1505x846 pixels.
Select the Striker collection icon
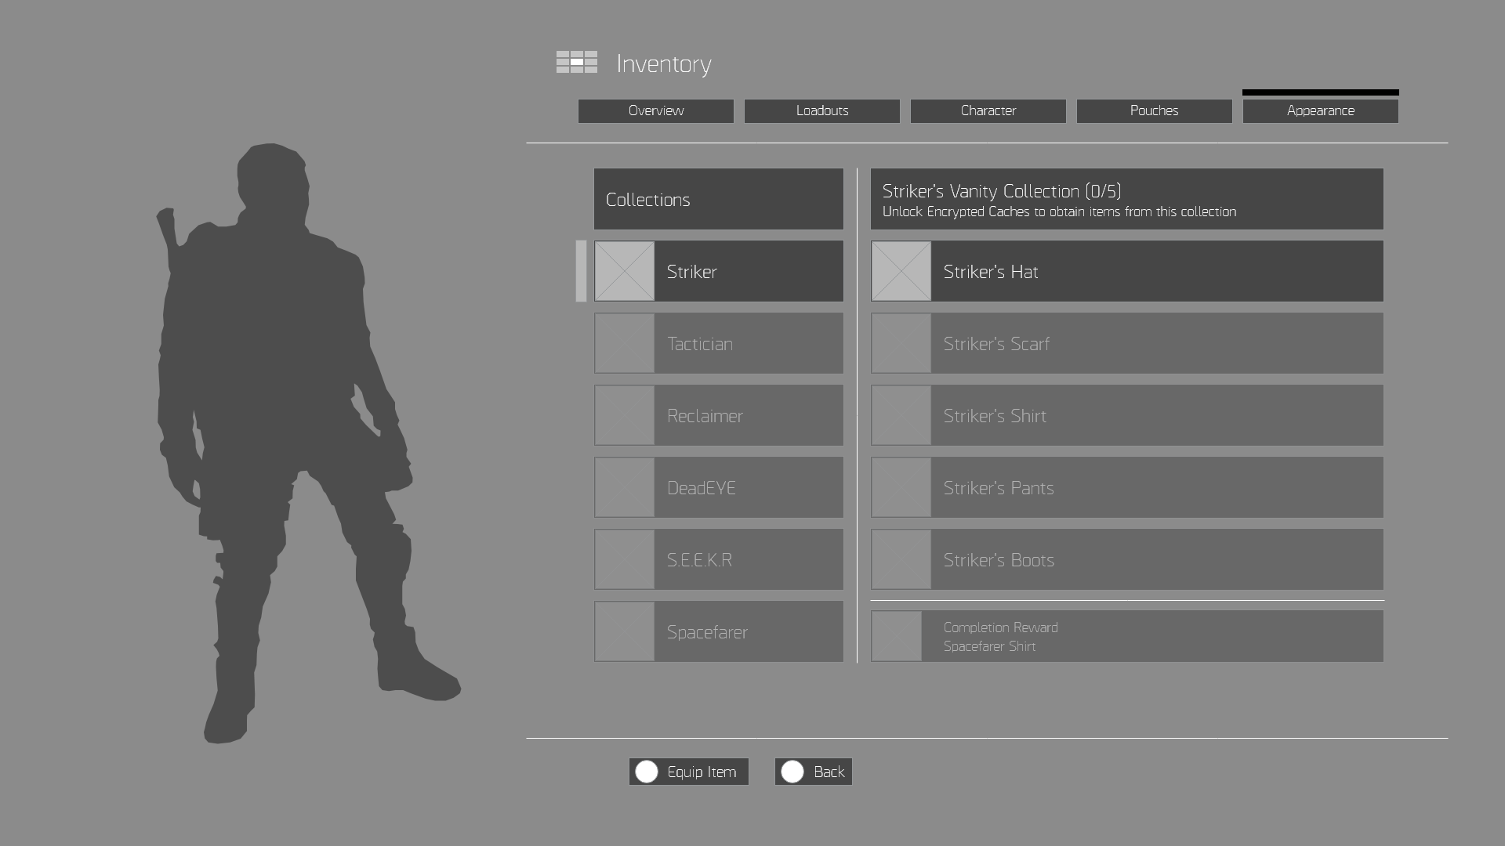tap(625, 271)
